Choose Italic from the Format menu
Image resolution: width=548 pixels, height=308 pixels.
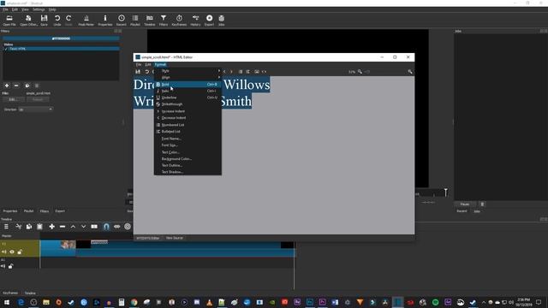tap(188, 91)
